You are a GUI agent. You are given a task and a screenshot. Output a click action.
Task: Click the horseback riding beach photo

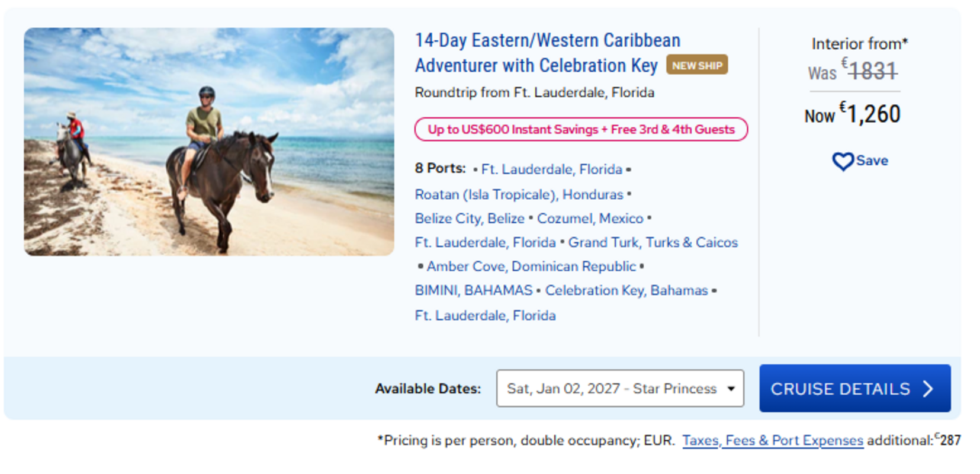(x=209, y=142)
